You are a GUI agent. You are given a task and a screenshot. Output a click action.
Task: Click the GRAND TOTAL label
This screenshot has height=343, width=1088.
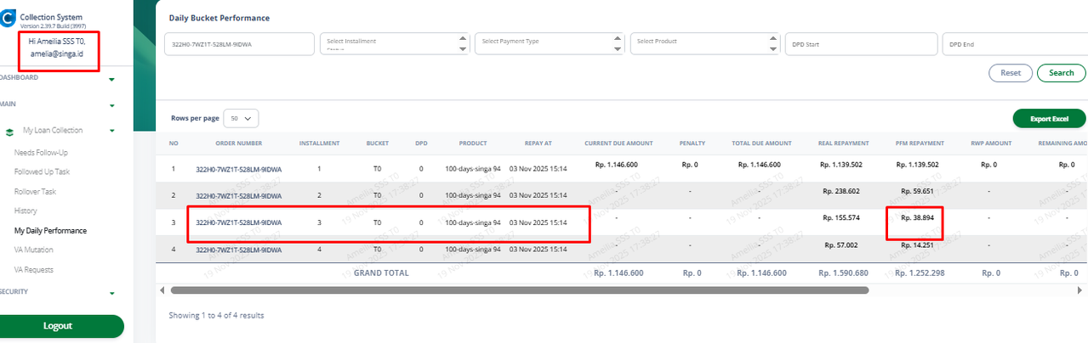click(381, 273)
